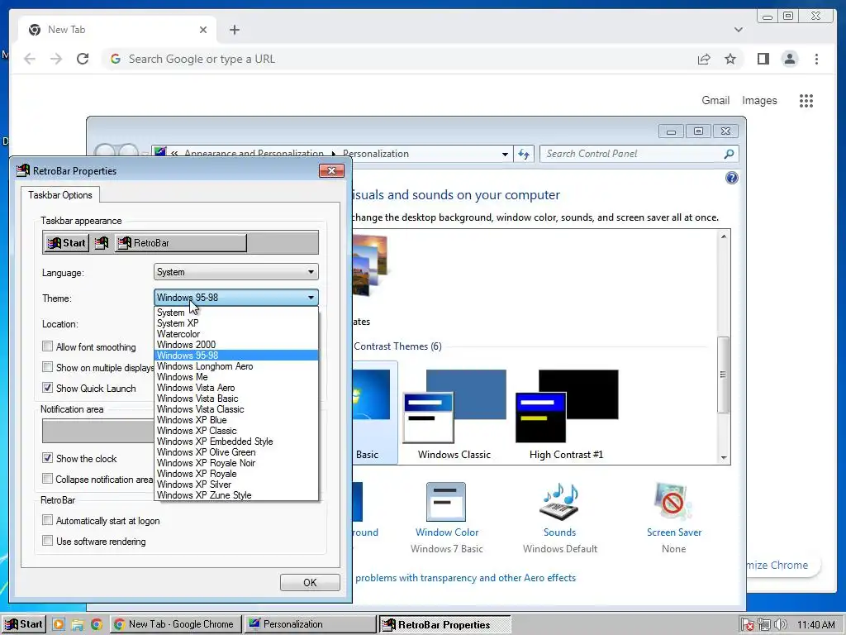Image resolution: width=846 pixels, height=635 pixels.
Task: Click the volume tray icon
Action: pos(780,625)
